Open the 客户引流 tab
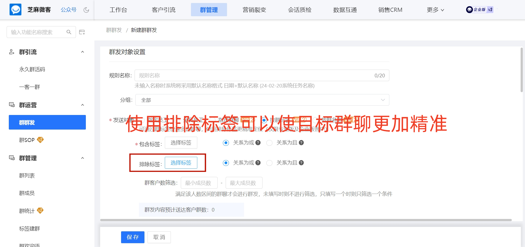525x247 pixels. tap(163, 10)
